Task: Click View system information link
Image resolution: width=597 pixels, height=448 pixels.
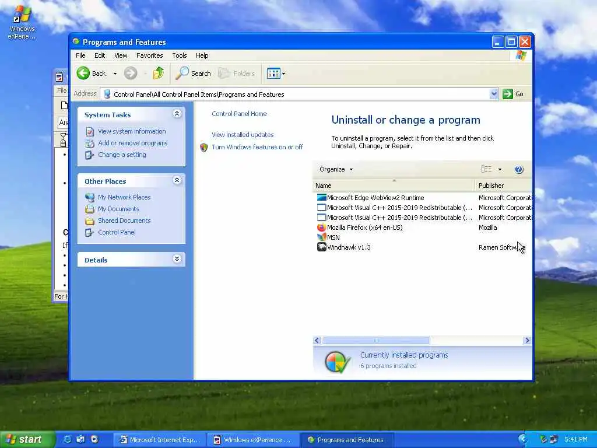Action: tap(132, 131)
